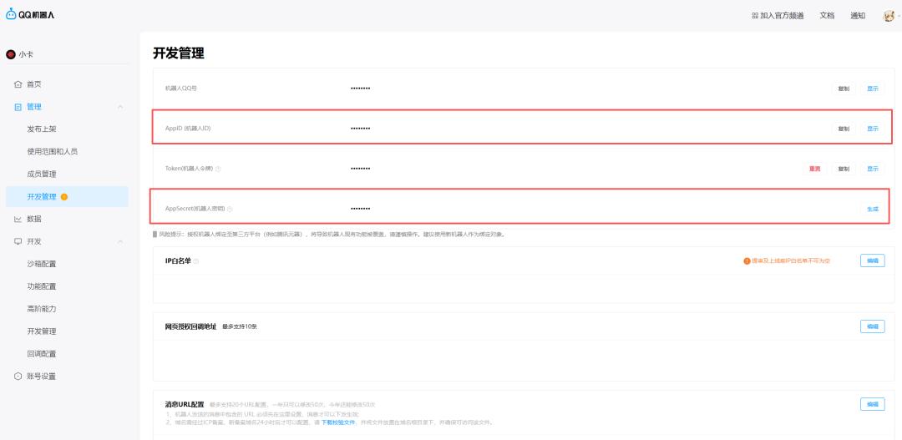Open the user avatar in top bar
The image size is (902, 440).
(889, 16)
